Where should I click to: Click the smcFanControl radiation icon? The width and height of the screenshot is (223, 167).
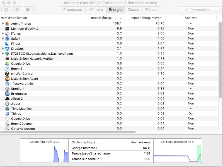[x=7, y=74]
